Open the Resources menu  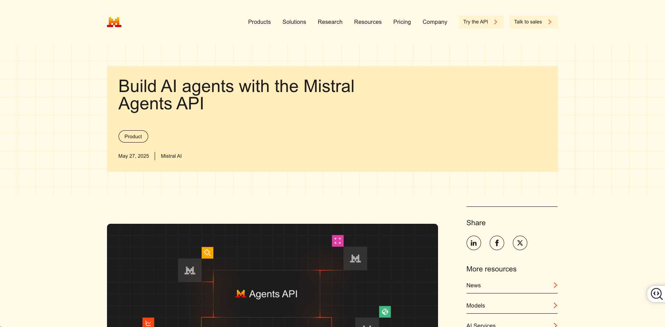(x=368, y=22)
